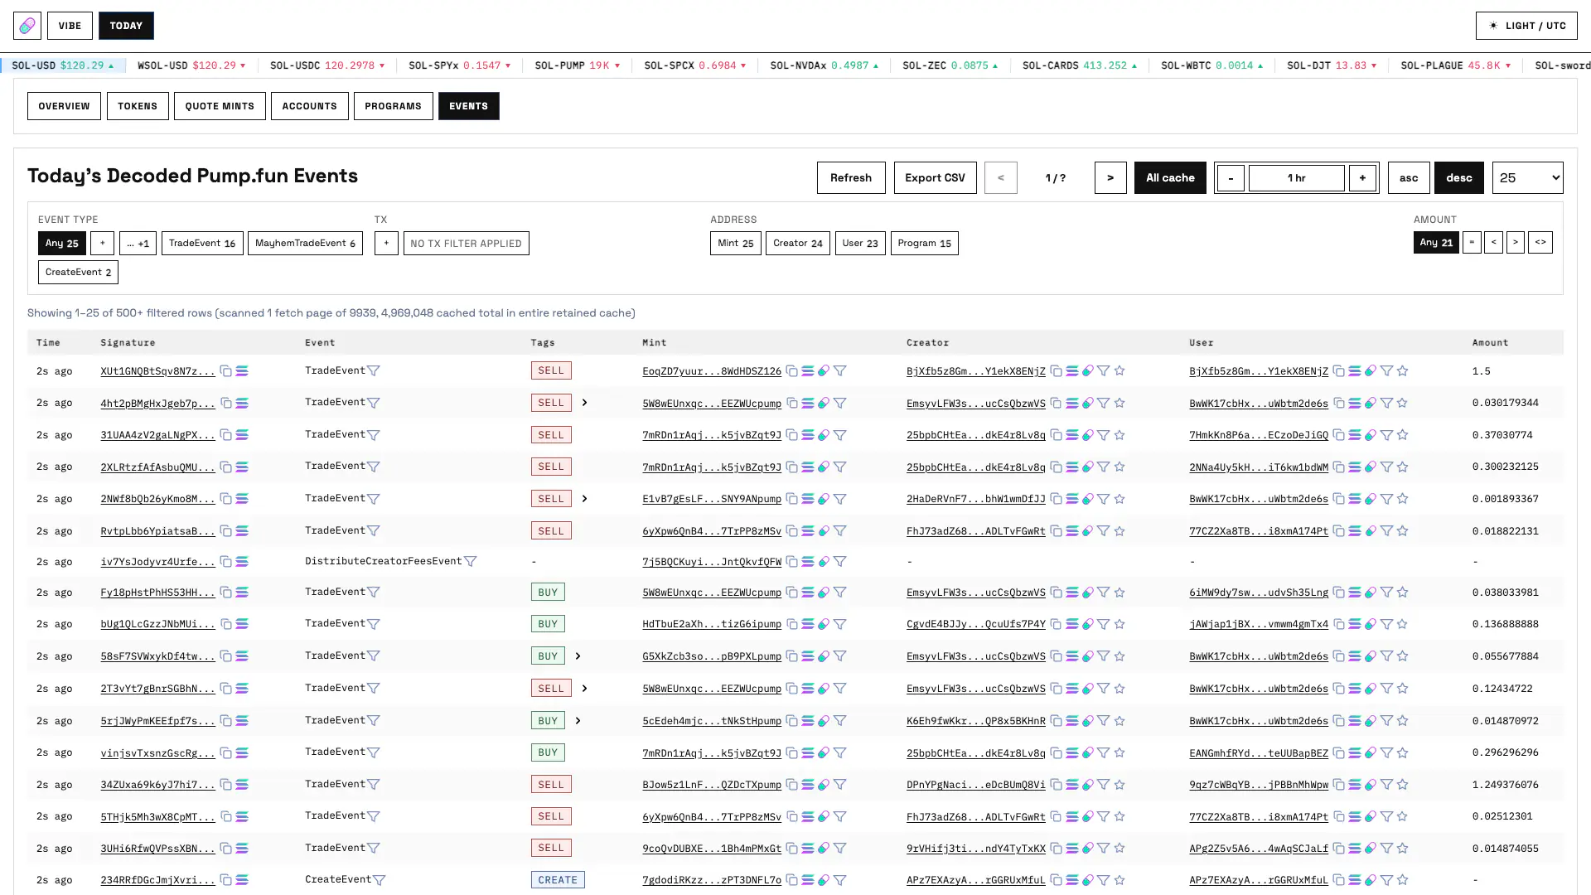Expand row 4ht2pBMgHxJgeb7p chevron next to SELL
Viewport: 1591px width, 895px height.
tap(584, 403)
